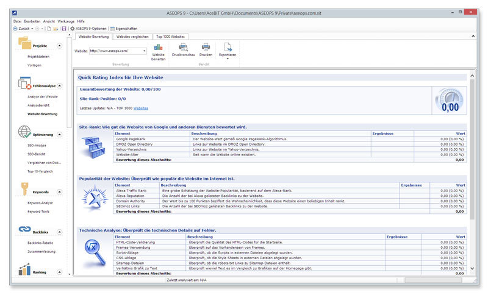
Task: Save the project with floppy icon
Action: [x=64, y=29]
